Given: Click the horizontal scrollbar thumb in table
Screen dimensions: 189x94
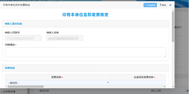Looking at the screenshot, I should click(26, 87).
